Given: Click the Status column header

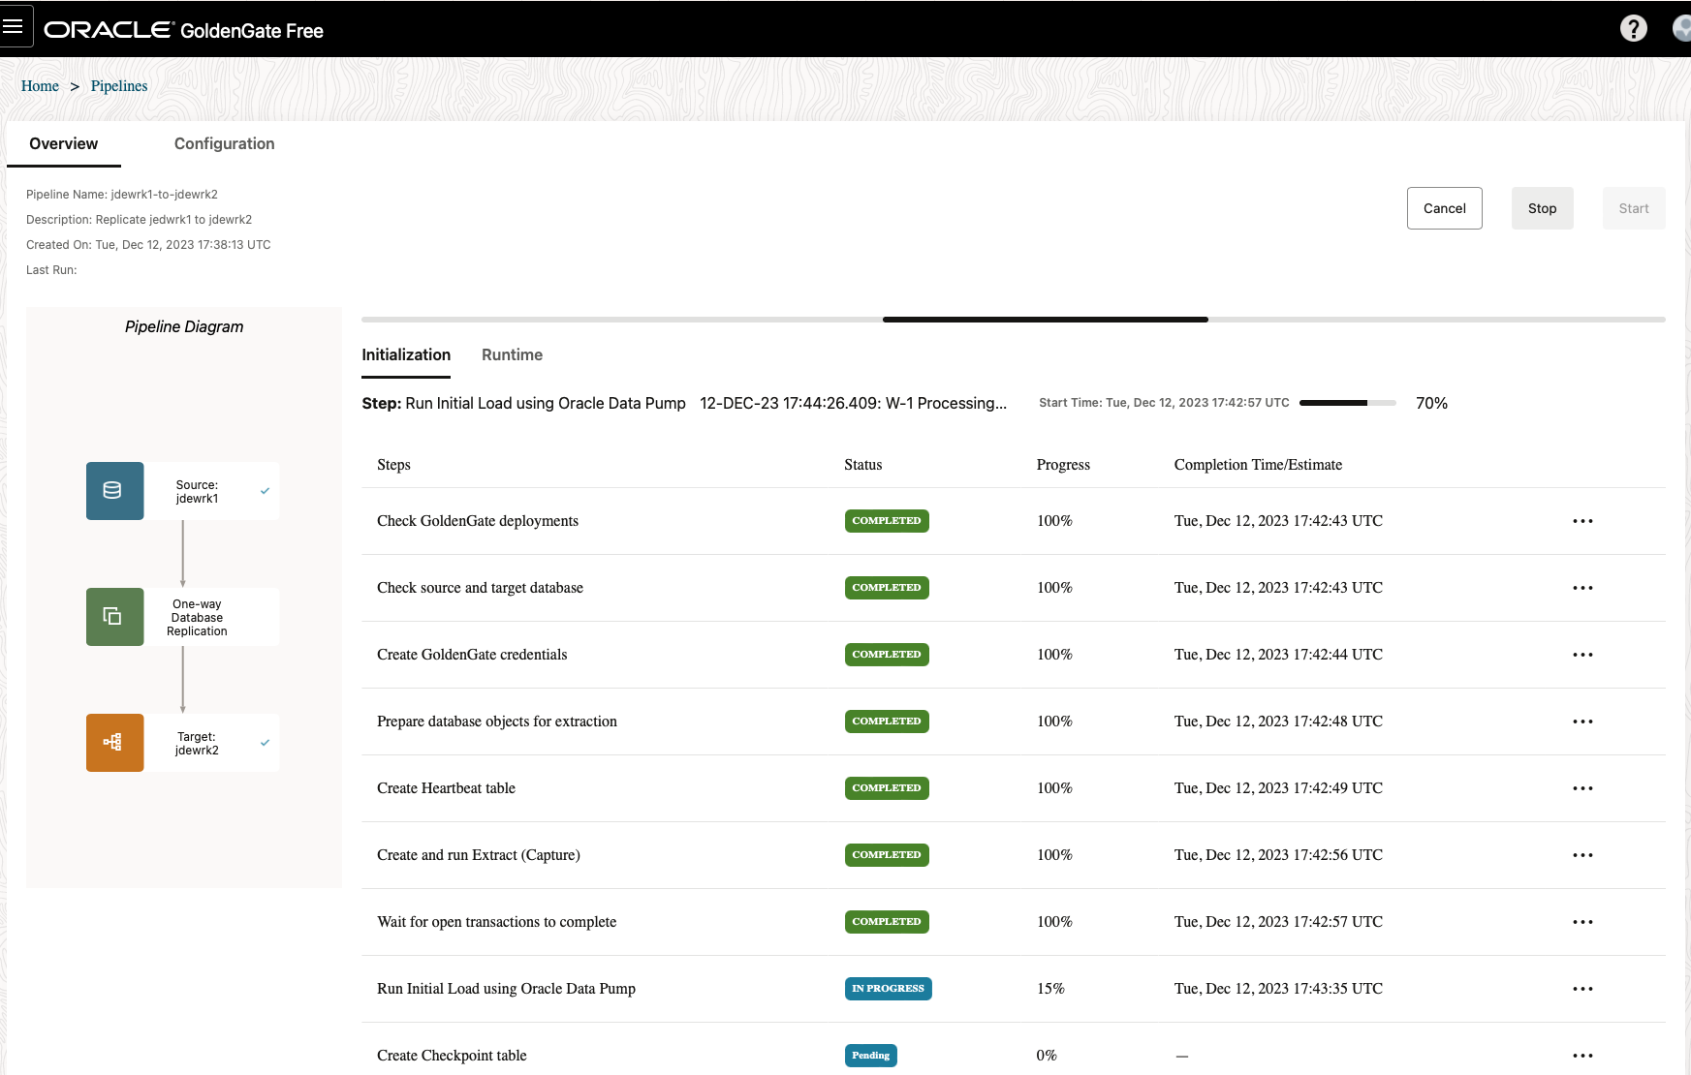Looking at the screenshot, I should point(862,465).
